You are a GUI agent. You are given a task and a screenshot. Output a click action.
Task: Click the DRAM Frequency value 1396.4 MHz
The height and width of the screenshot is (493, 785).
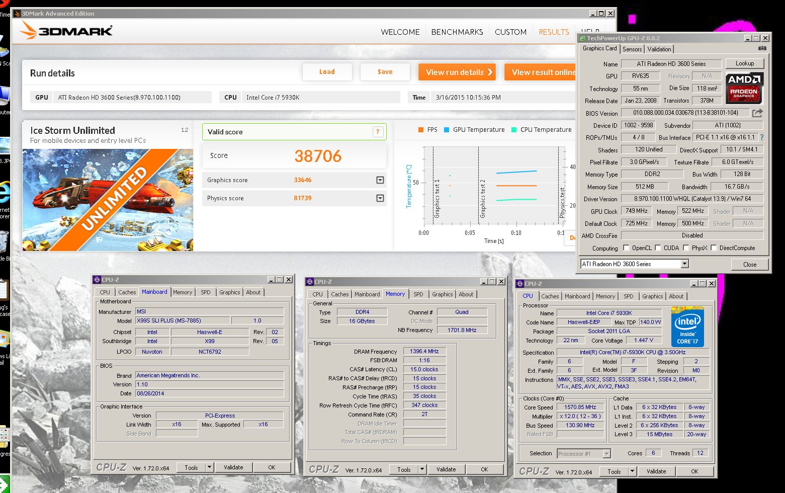(x=424, y=351)
